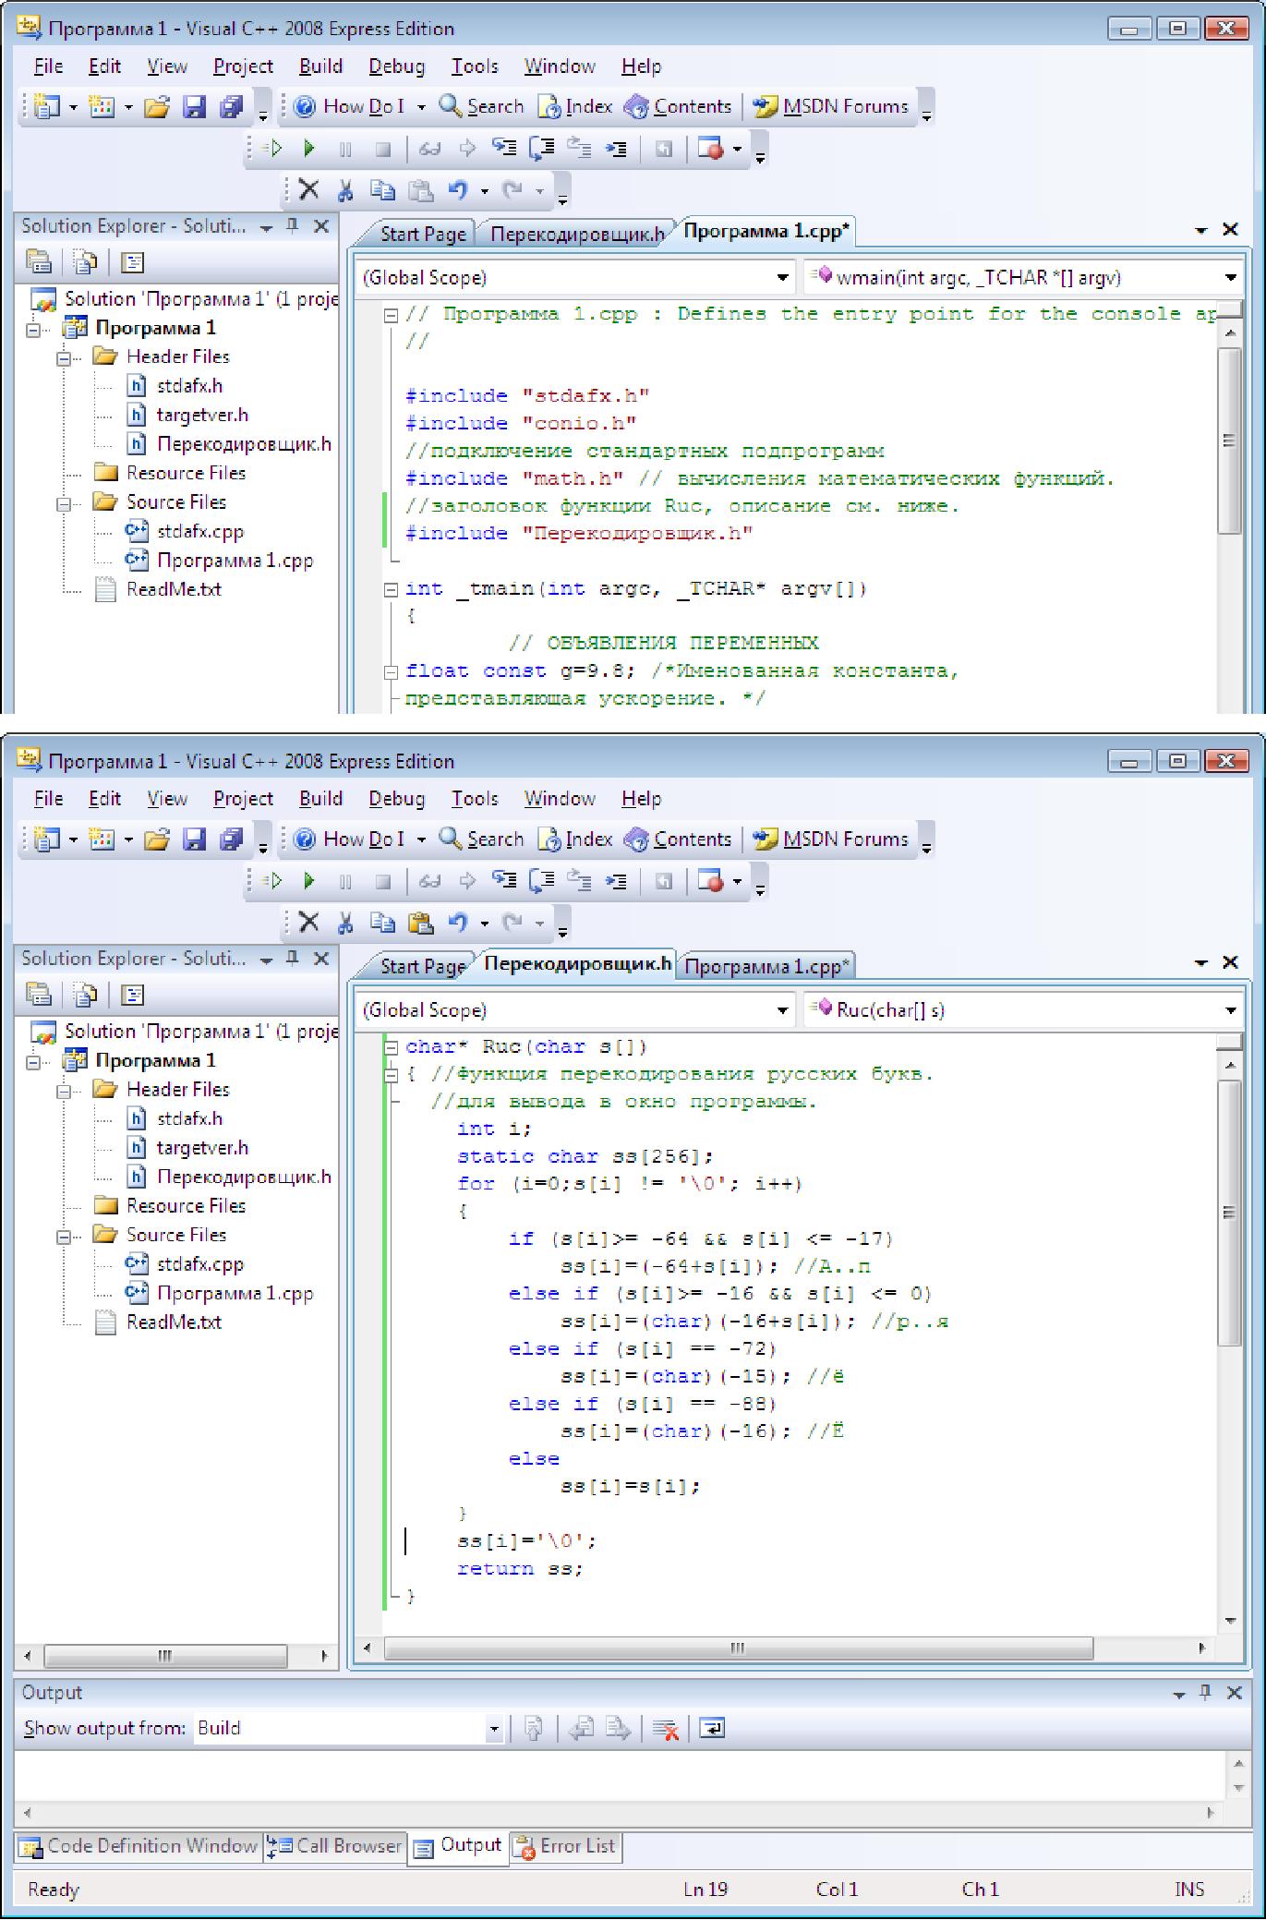Click Add New Item icon in upper window
This screenshot has width=1266, height=1920.
click(x=102, y=107)
